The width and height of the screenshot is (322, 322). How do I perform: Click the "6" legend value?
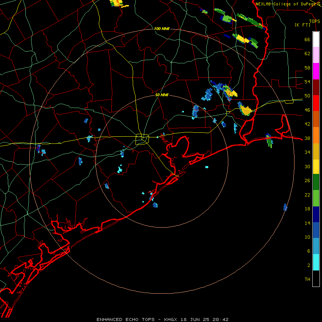309,251
